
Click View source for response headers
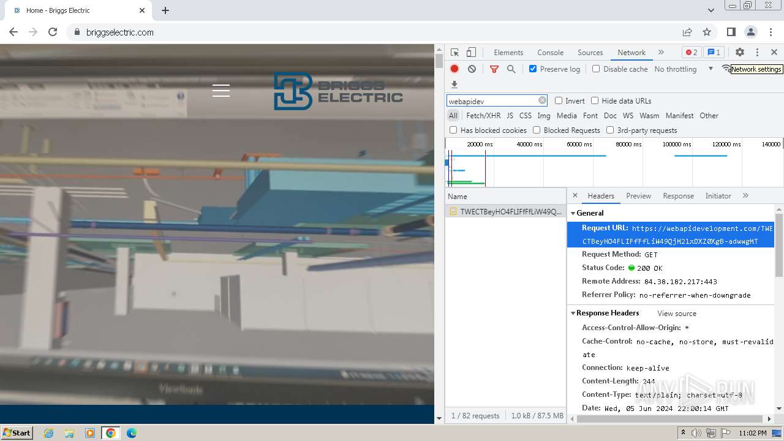click(677, 314)
